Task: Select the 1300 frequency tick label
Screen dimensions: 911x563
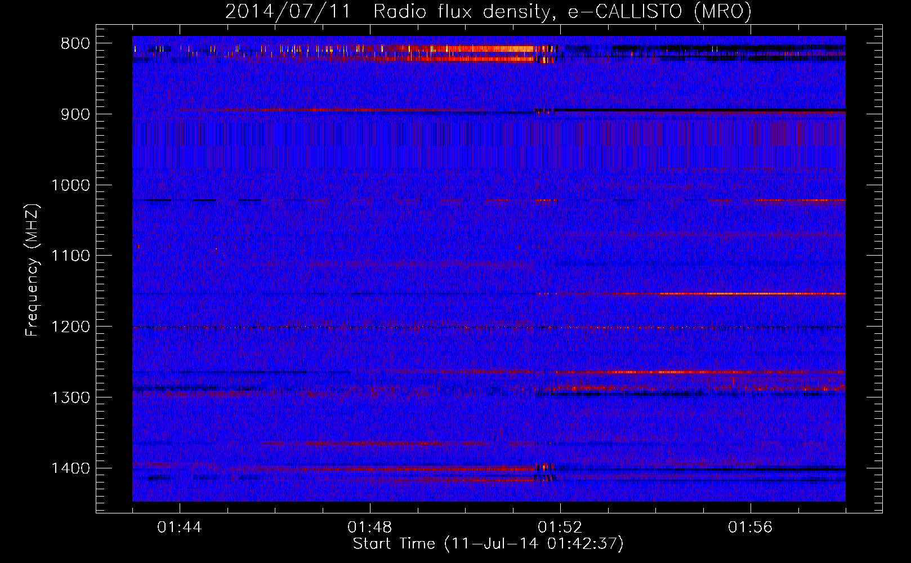Action: 70,397
